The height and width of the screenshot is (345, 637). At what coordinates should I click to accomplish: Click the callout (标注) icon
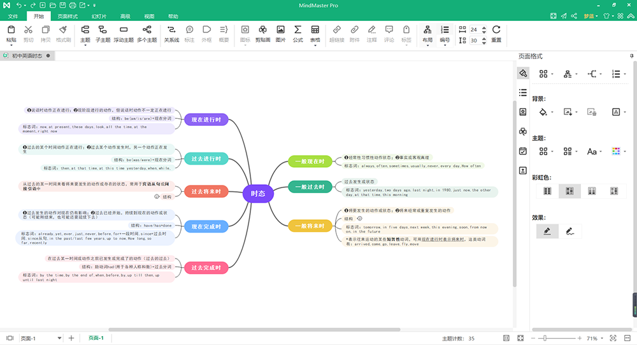pos(189,30)
